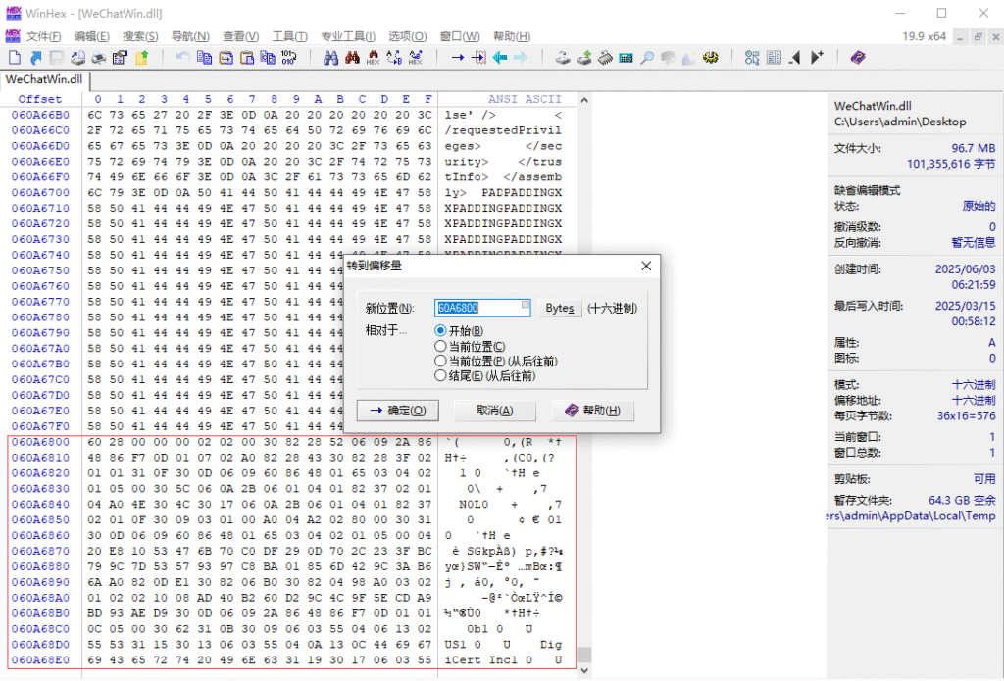The image size is (1004, 681).
Task: Click the Find Hex Values icon
Action: point(373,58)
